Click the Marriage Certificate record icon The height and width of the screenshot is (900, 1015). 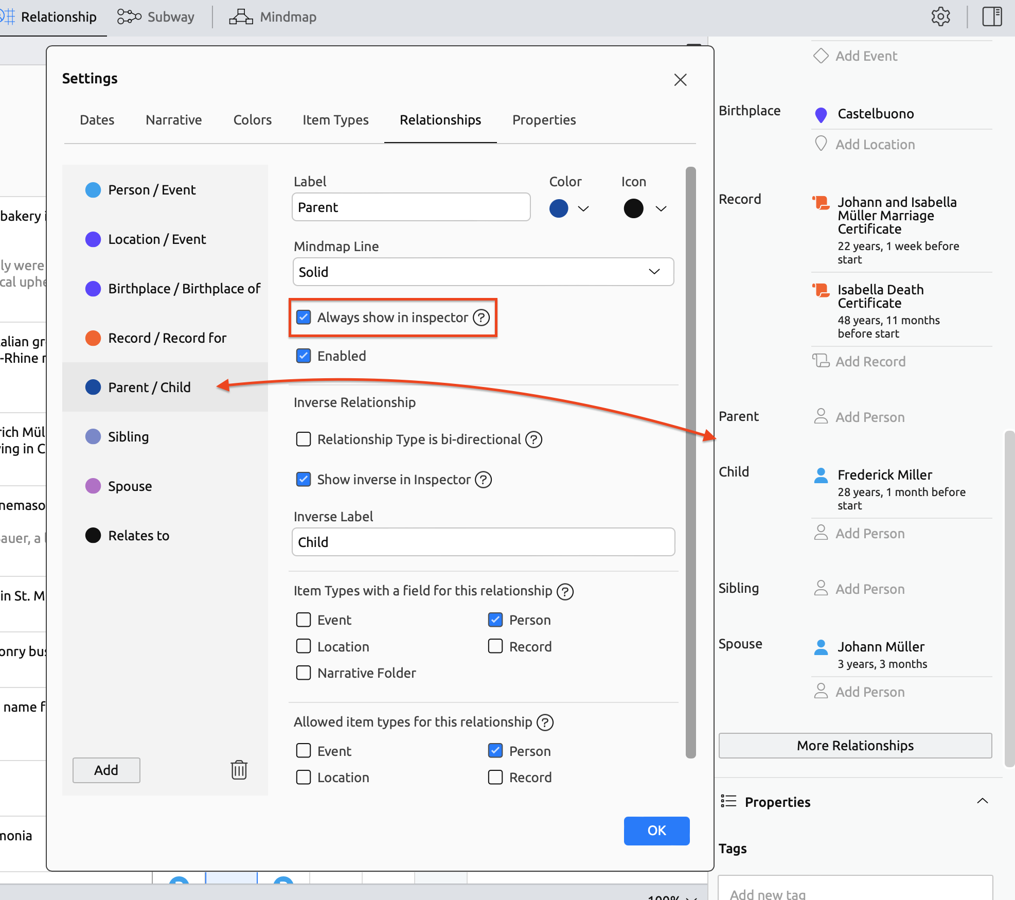(x=821, y=203)
